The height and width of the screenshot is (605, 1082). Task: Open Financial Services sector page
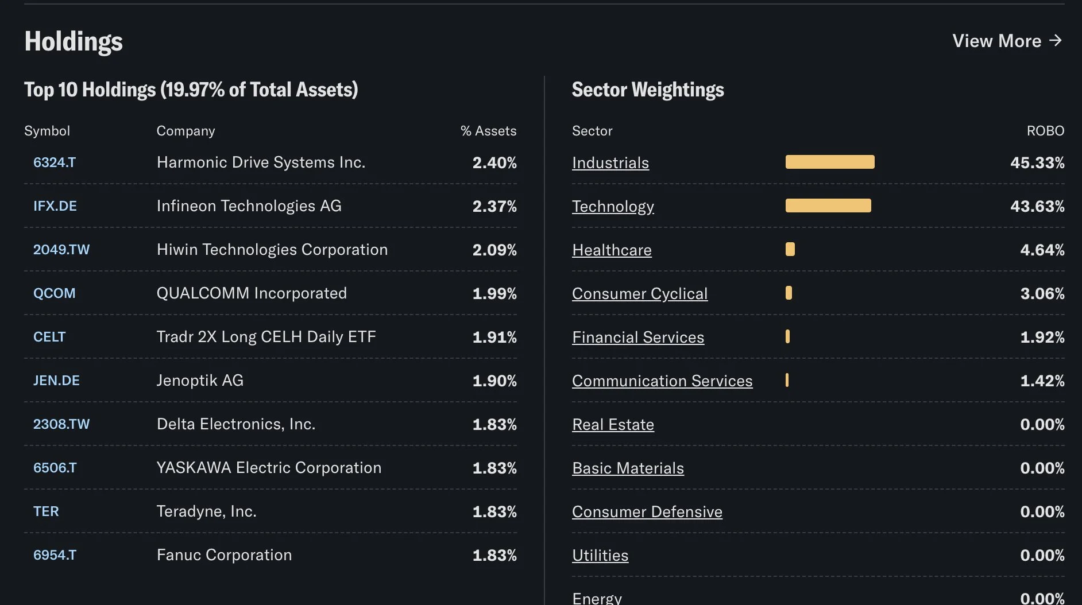click(x=638, y=338)
